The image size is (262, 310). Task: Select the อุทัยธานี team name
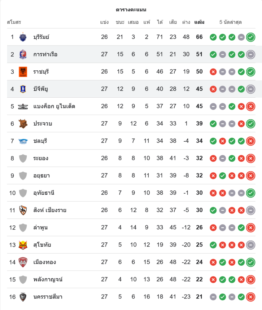[x=44, y=193]
